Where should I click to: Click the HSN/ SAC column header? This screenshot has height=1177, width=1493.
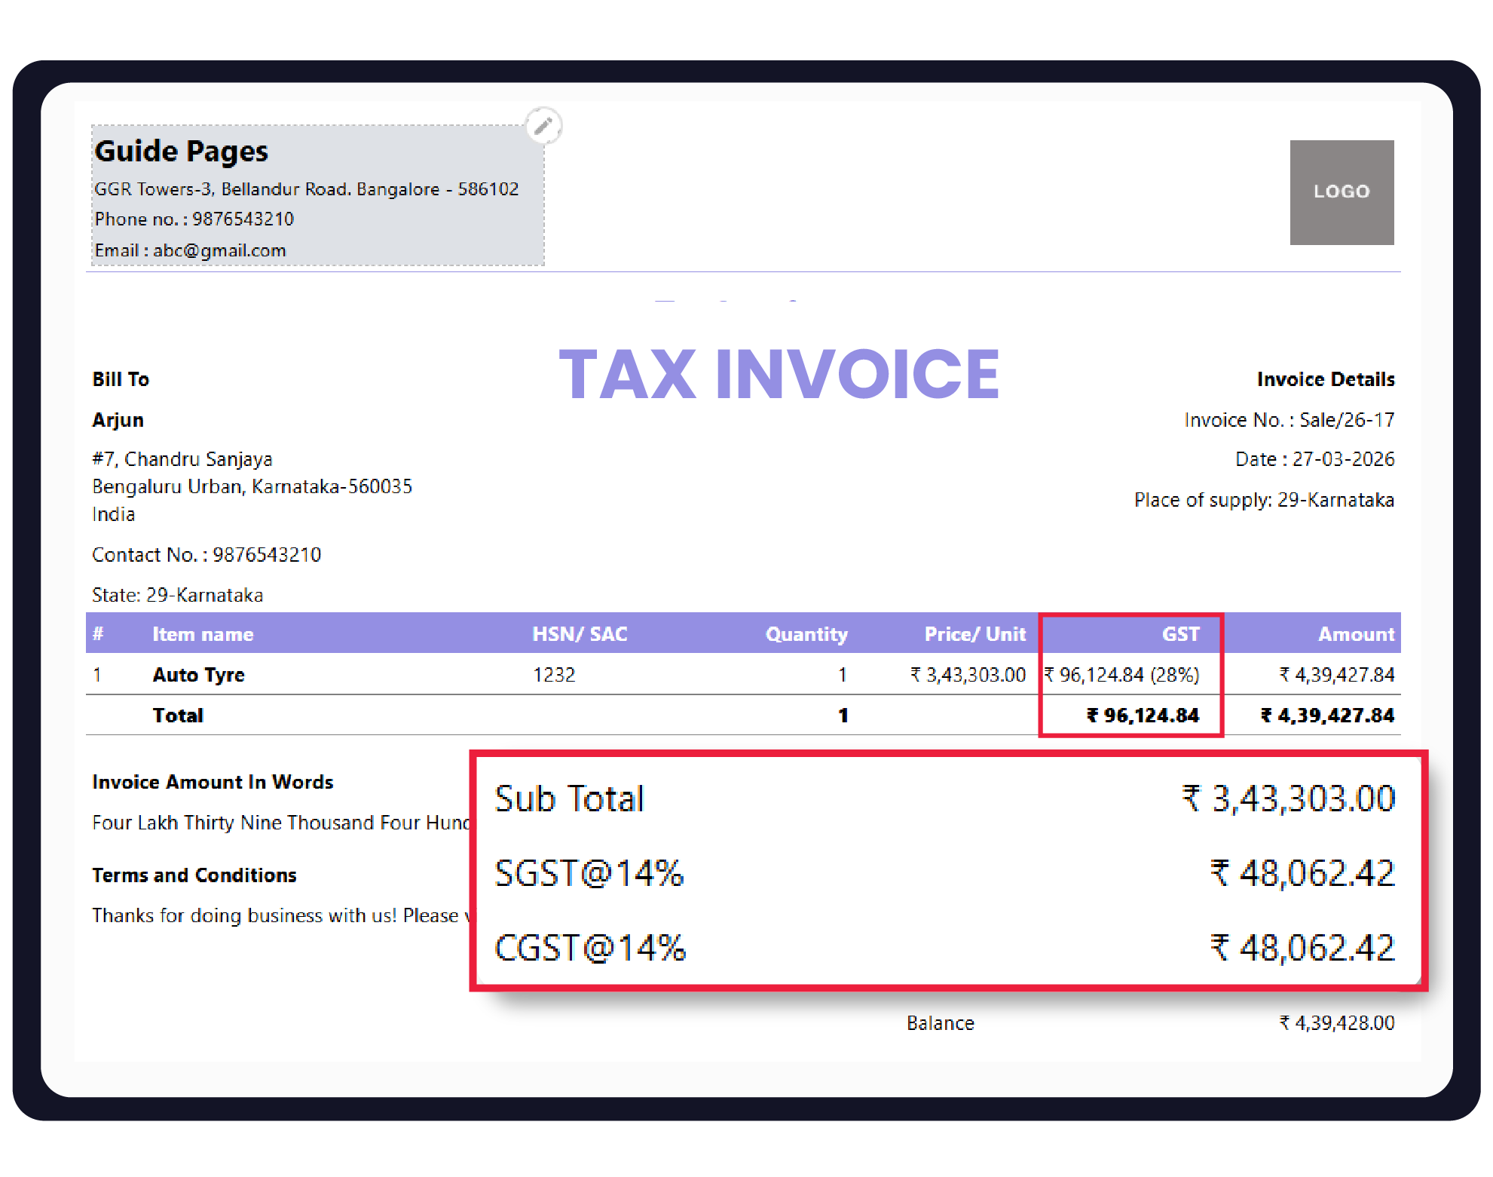tap(580, 634)
